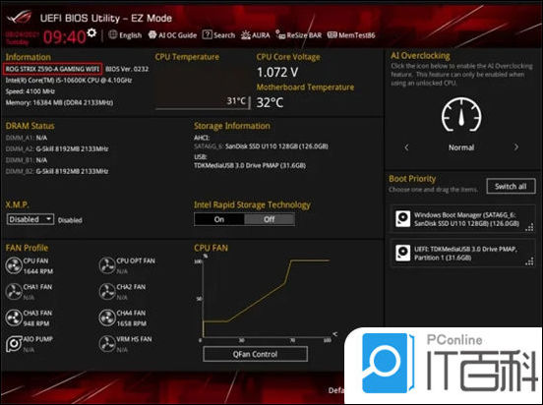
Task: Select UEFI TDKMedia USB boot entry
Action: [462, 253]
